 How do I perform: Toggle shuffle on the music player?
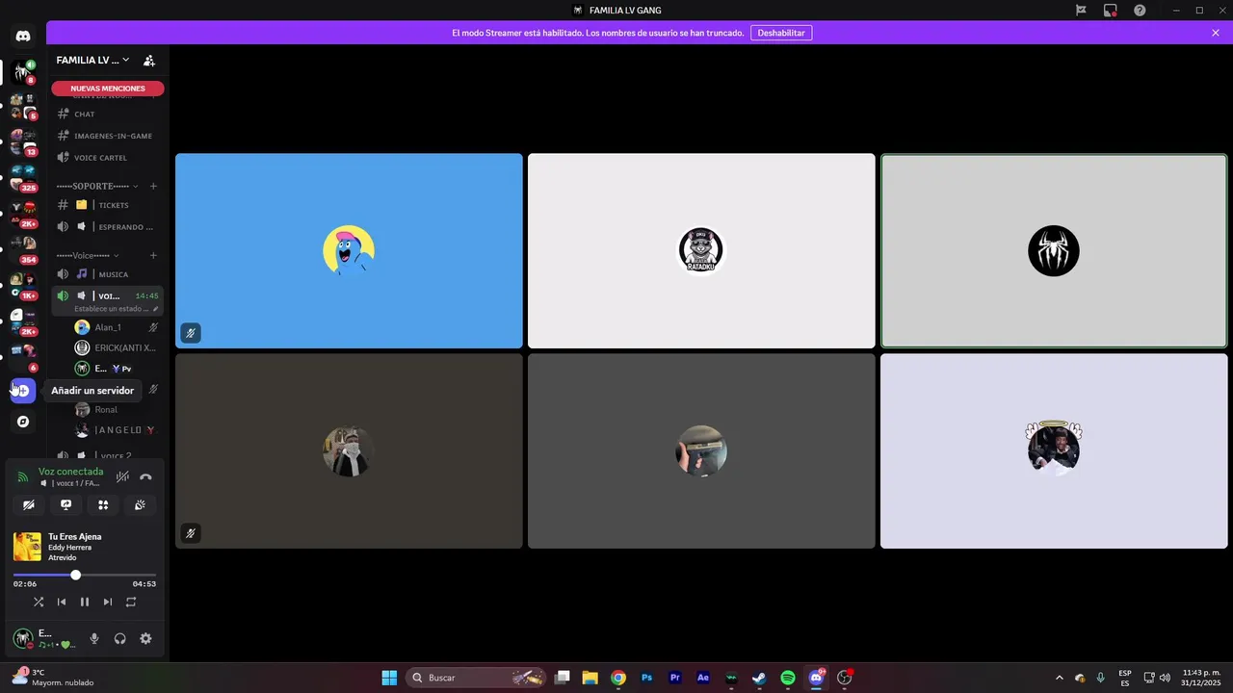point(39,602)
